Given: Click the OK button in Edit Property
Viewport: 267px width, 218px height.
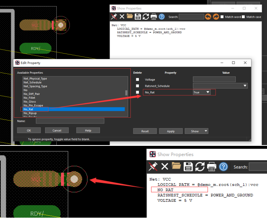Looking at the screenshot, I should pos(29,130).
